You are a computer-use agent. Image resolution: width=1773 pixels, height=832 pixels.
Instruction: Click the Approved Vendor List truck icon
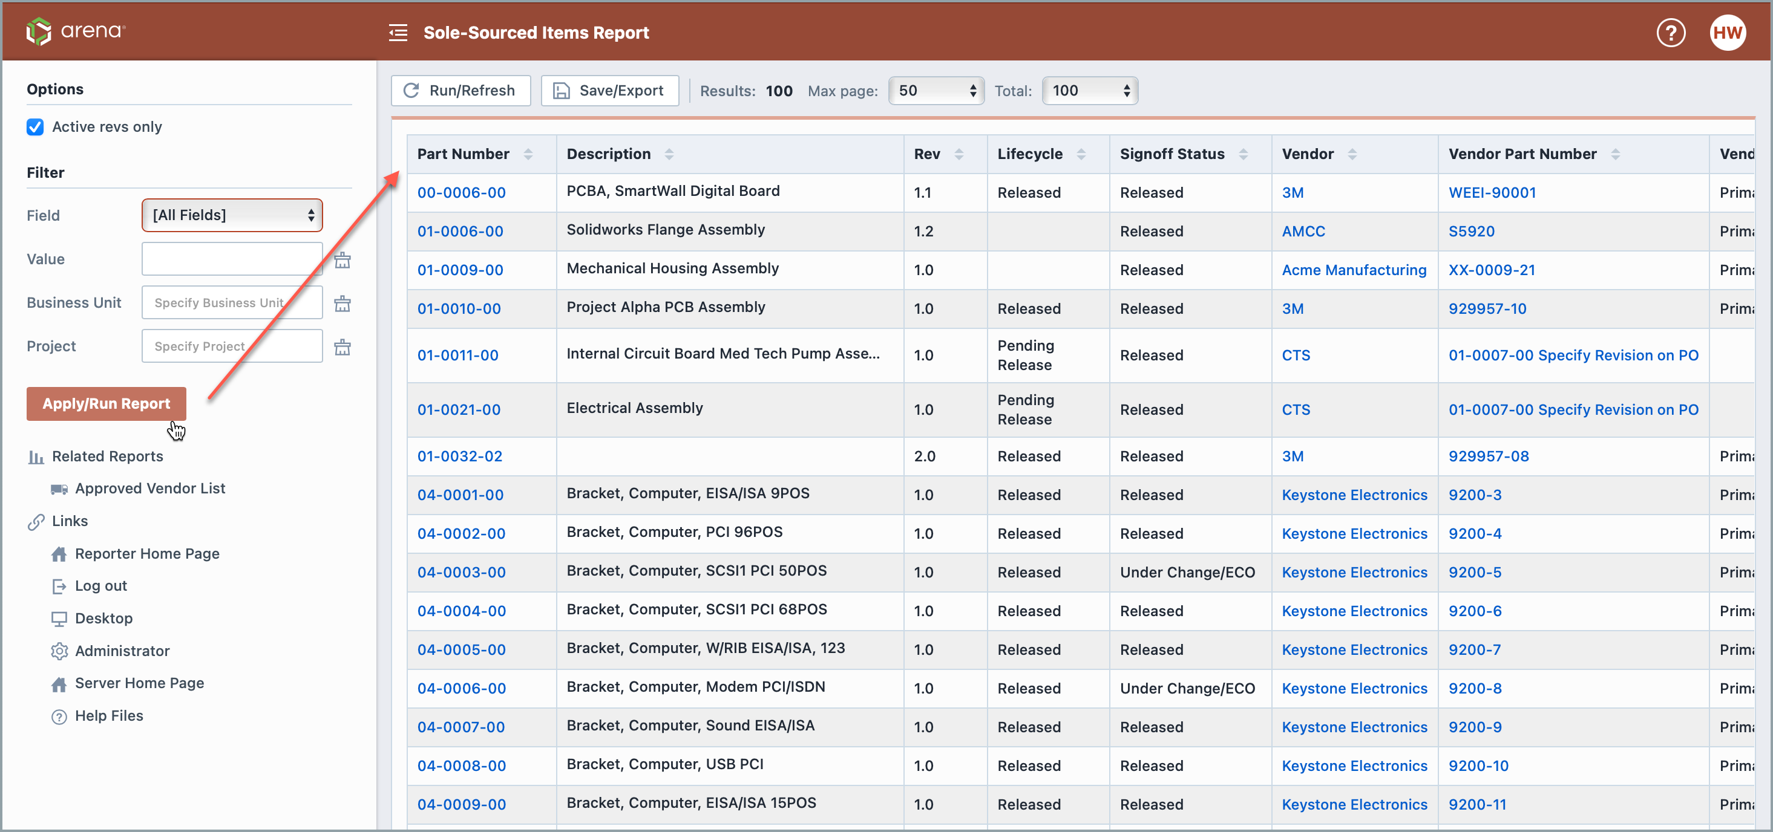pyautogui.click(x=59, y=489)
